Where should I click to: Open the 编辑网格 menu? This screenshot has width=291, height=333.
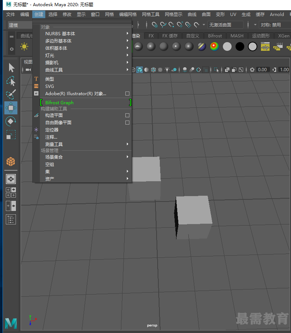(128, 15)
